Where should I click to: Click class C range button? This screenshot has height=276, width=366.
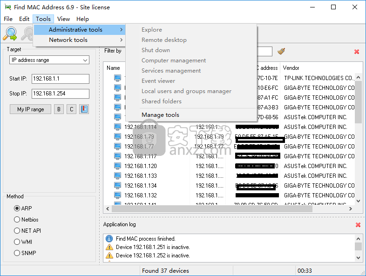[x=71, y=109]
